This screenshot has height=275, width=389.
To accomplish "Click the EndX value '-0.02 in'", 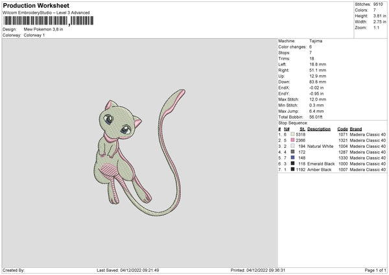I will 316,88.
